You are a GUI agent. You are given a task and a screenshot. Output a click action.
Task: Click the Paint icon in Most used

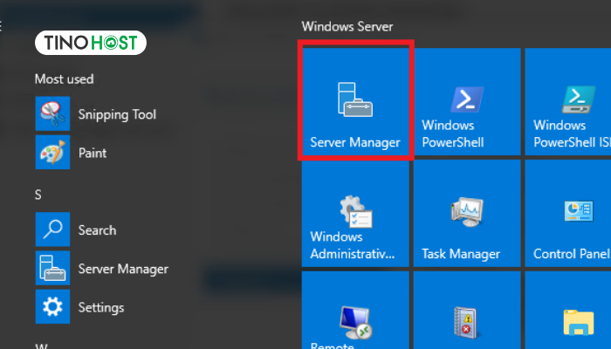[x=52, y=153]
